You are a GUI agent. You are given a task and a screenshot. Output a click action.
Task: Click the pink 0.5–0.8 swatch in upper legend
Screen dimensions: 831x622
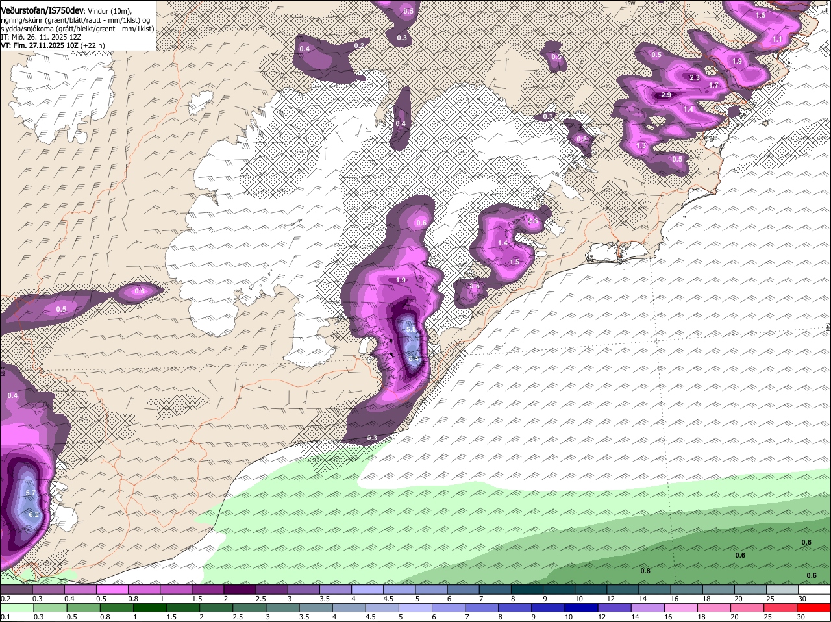pos(112,590)
